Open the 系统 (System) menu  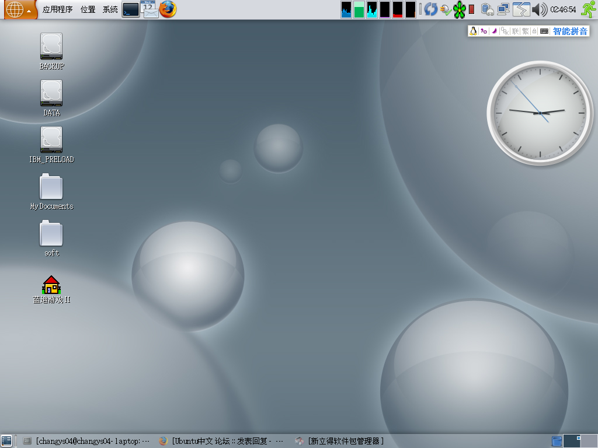pyautogui.click(x=110, y=9)
